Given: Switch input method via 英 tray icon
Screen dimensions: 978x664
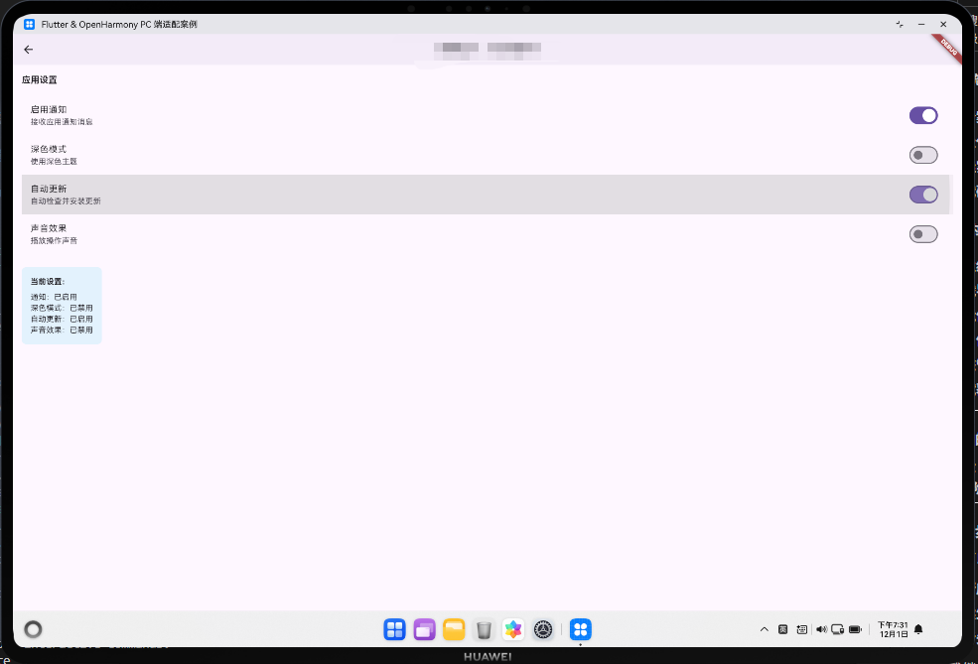Looking at the screenshot, I should point(782,629).
